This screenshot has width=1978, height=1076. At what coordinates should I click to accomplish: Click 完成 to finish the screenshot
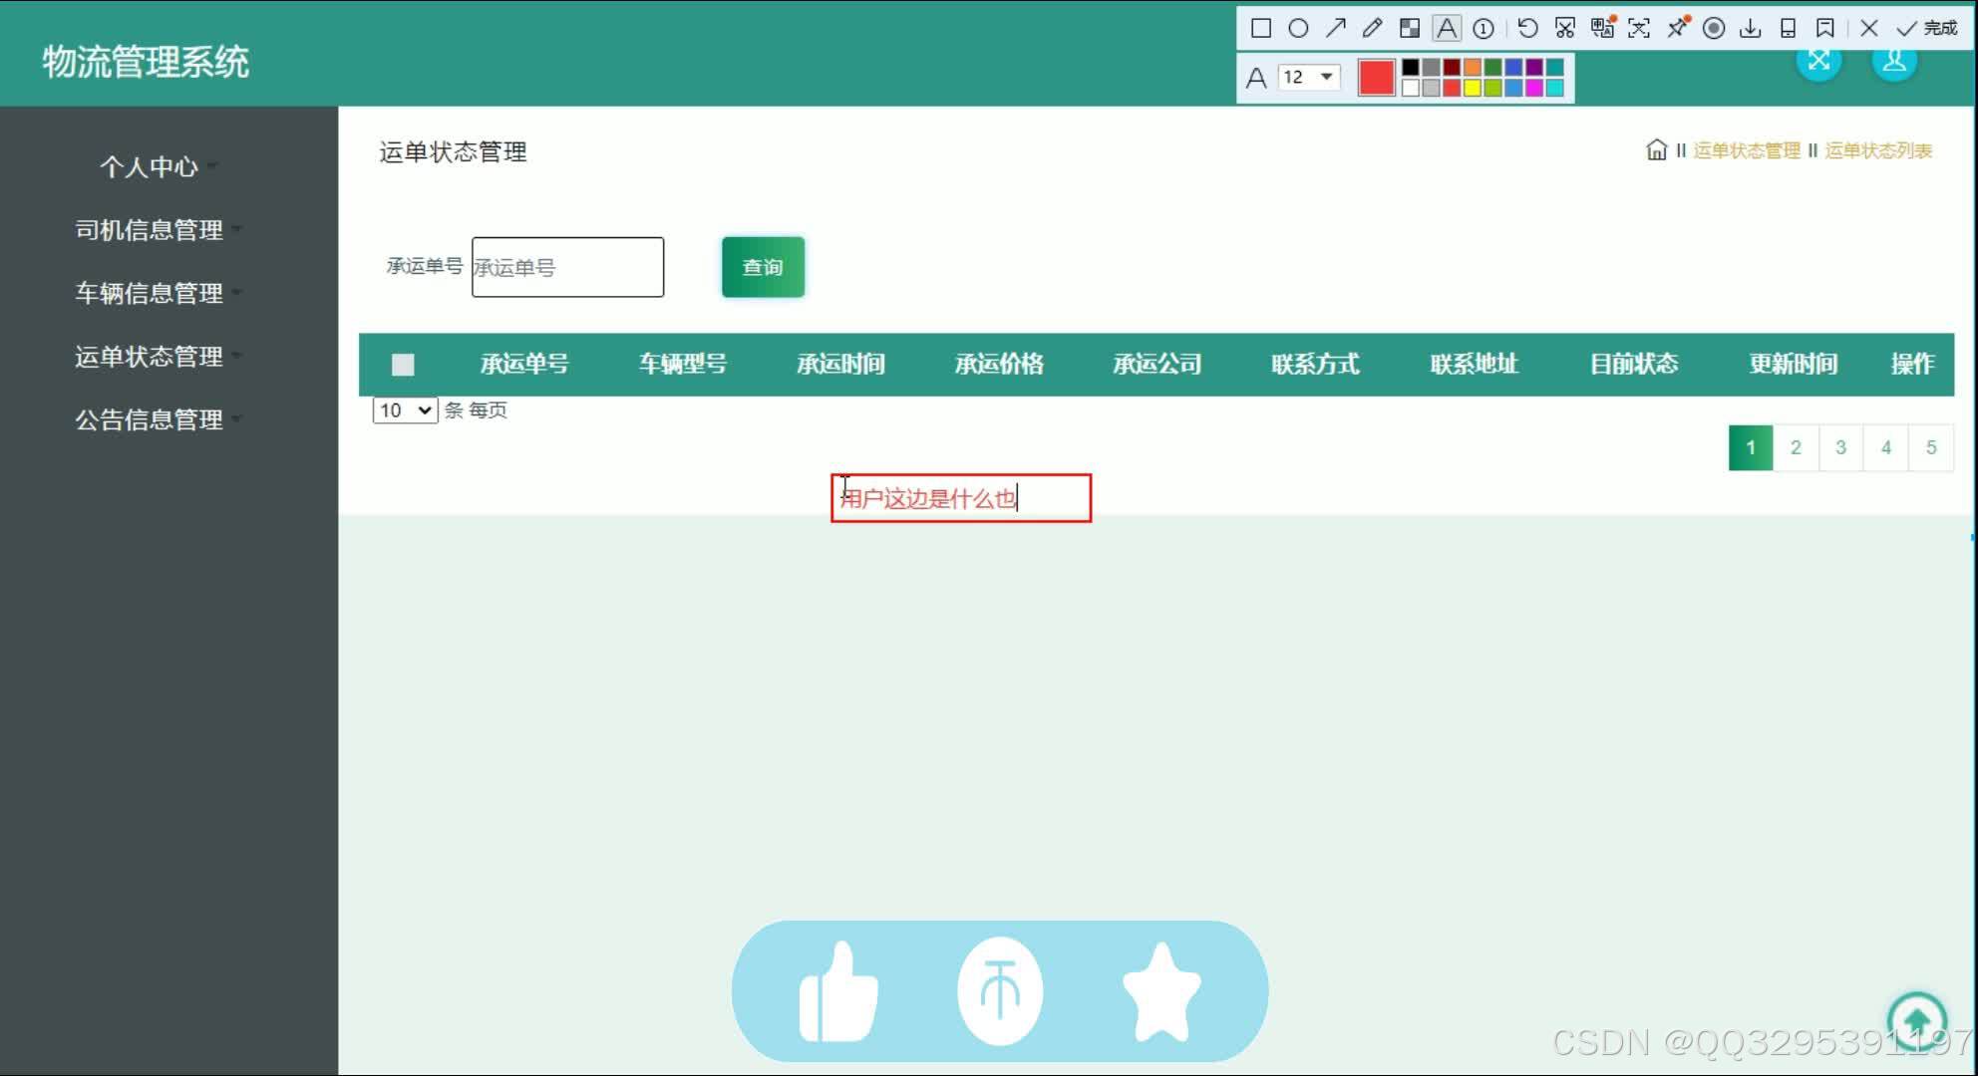[x=1928, y=28]
